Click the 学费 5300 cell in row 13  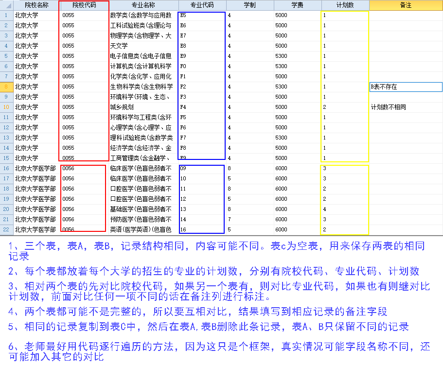(x=298, y=138)
